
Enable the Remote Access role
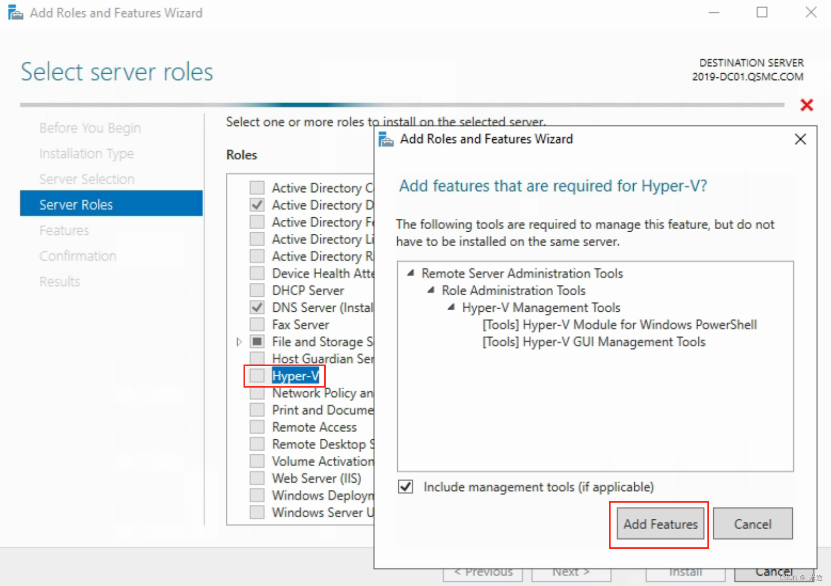[256, 427]
